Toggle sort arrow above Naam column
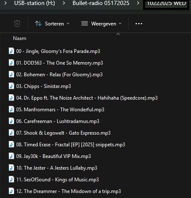 coord(118,34)
